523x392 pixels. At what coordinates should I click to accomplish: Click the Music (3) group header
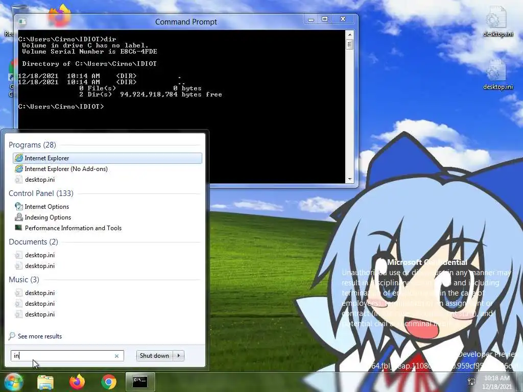[x=24, y=279]
